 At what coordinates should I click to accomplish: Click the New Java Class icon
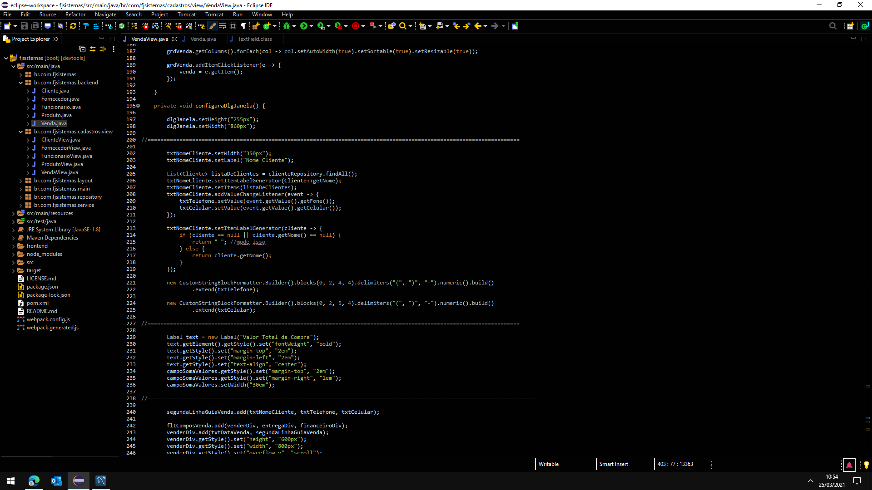tap(267, 26)
